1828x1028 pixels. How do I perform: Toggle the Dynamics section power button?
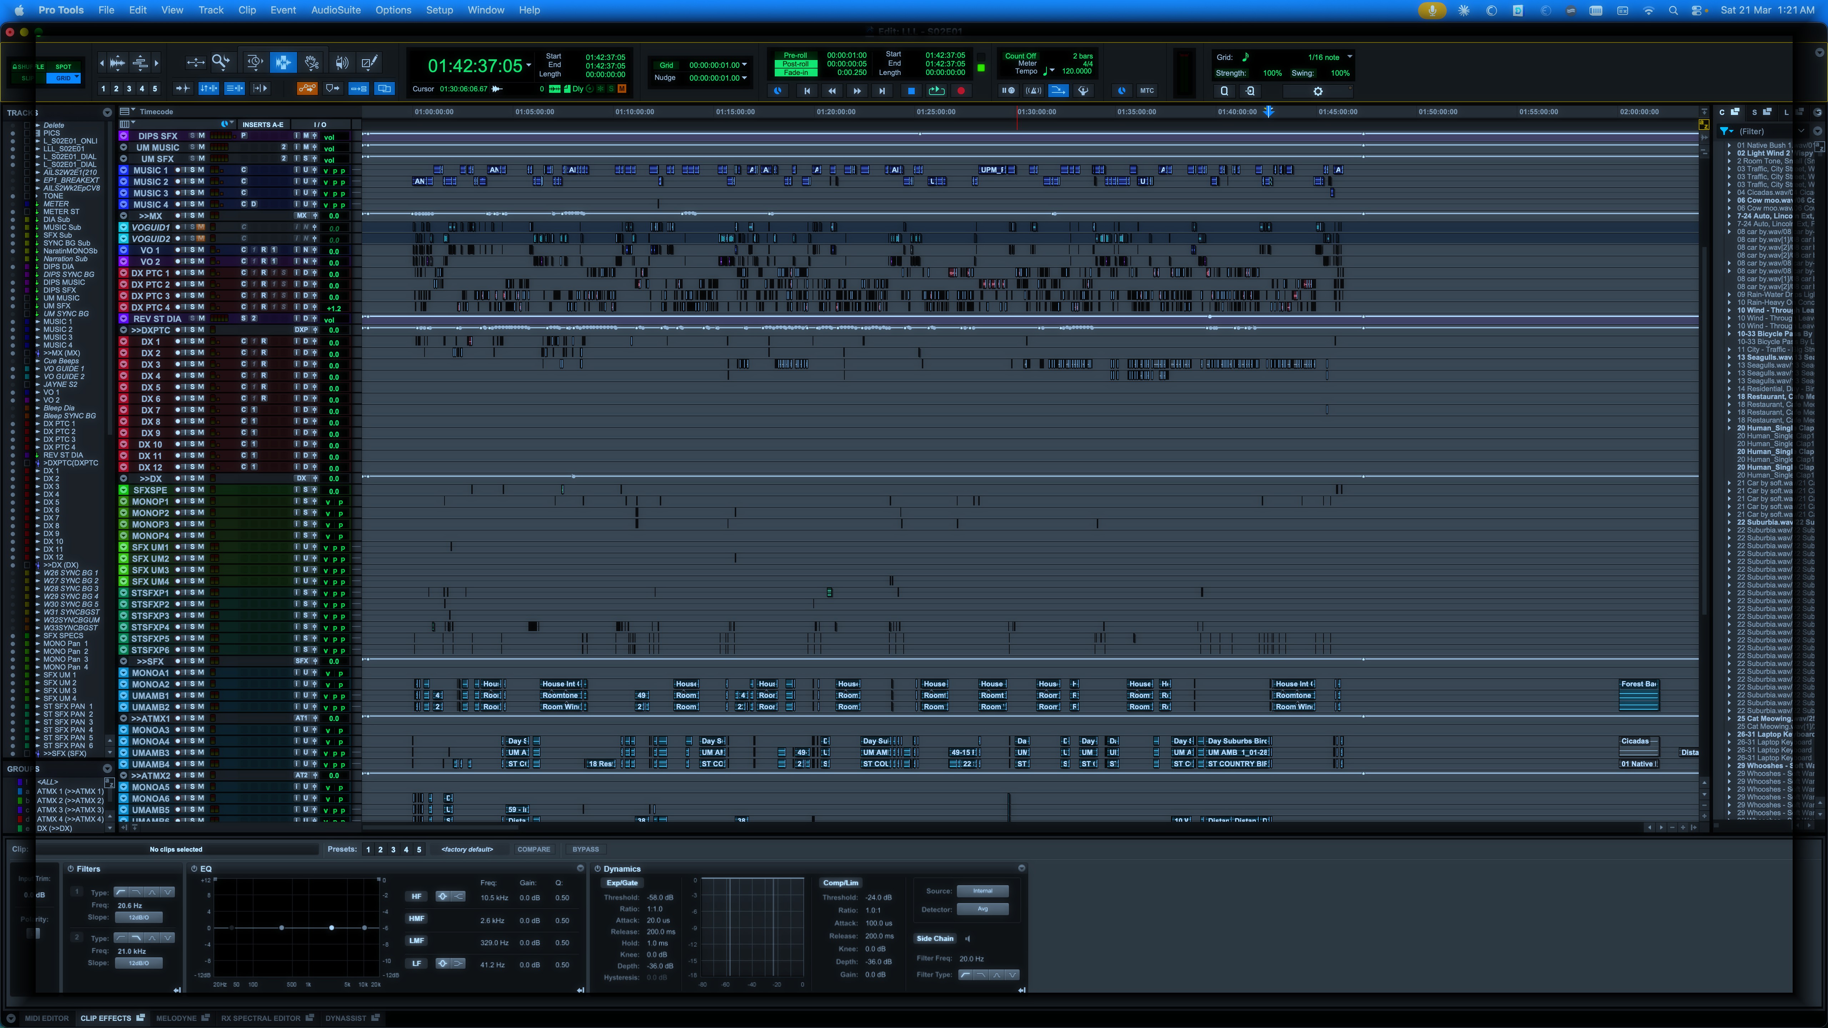click(598, 869)
